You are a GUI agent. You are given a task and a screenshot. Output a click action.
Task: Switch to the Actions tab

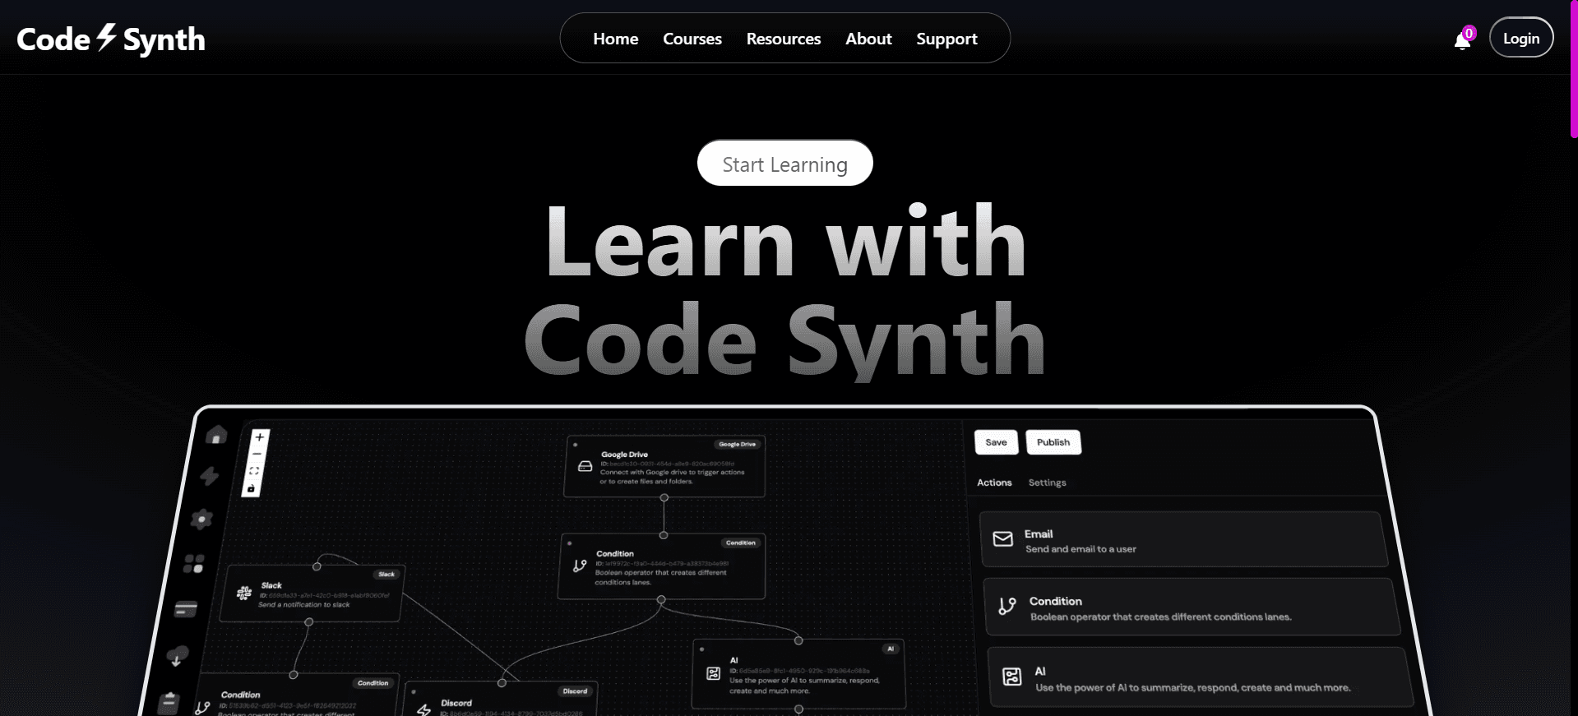pyautogui.click(x=994, y=483)
